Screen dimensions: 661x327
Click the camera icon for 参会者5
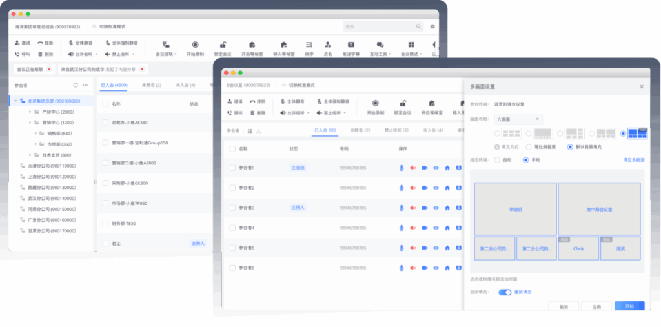tap(425, 248)
